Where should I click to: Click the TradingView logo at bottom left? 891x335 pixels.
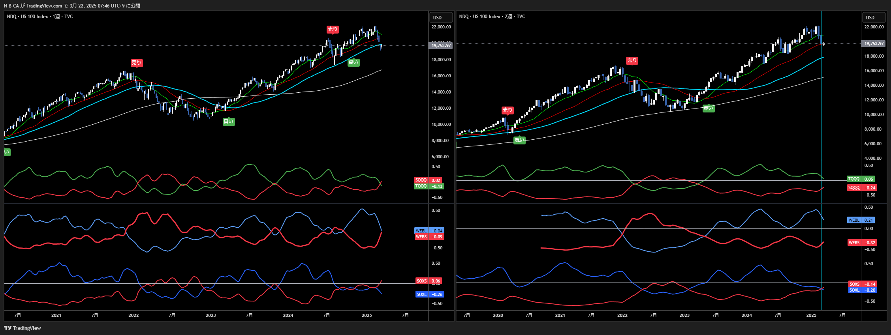(23, 328)
